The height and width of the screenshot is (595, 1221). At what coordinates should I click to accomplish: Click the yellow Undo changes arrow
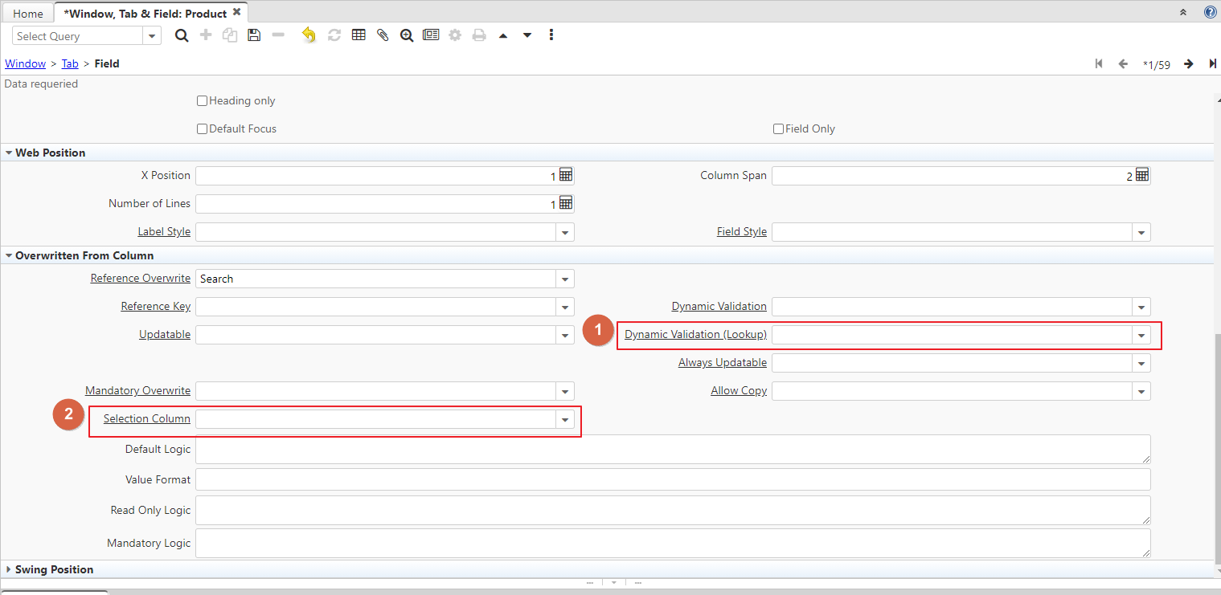309,35
